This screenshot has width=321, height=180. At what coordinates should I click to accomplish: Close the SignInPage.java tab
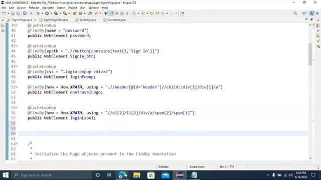35,20
